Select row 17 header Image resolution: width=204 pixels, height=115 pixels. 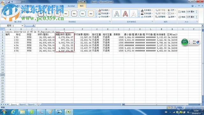click(2, 75)
